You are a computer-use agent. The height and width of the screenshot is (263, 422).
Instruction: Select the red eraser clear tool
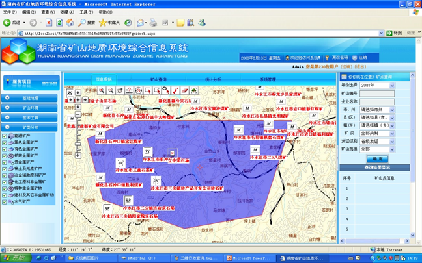coord(184,90)
